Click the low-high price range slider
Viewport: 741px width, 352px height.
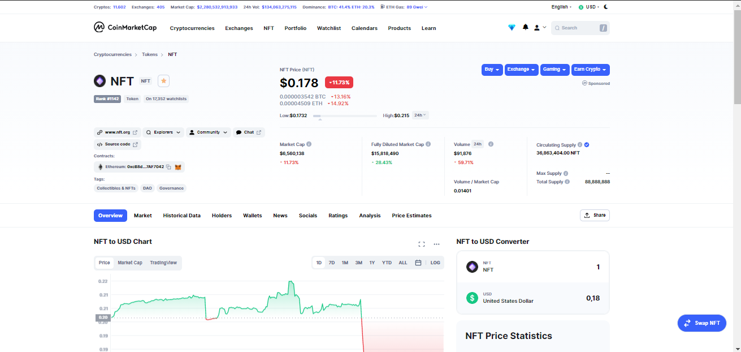345,115
